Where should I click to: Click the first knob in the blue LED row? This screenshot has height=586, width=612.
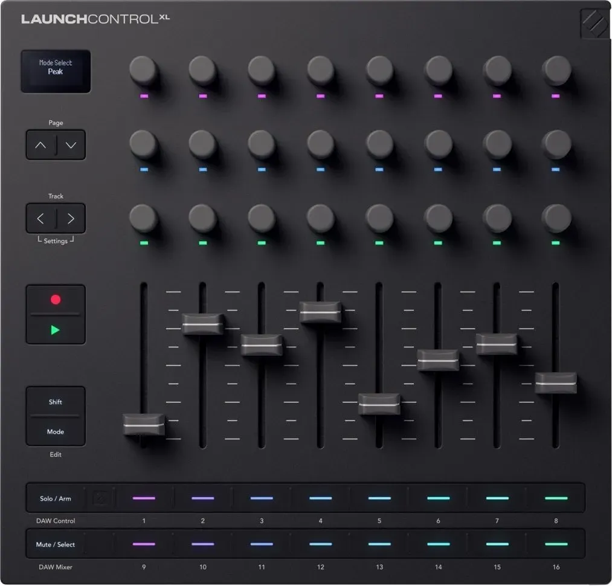143,144
